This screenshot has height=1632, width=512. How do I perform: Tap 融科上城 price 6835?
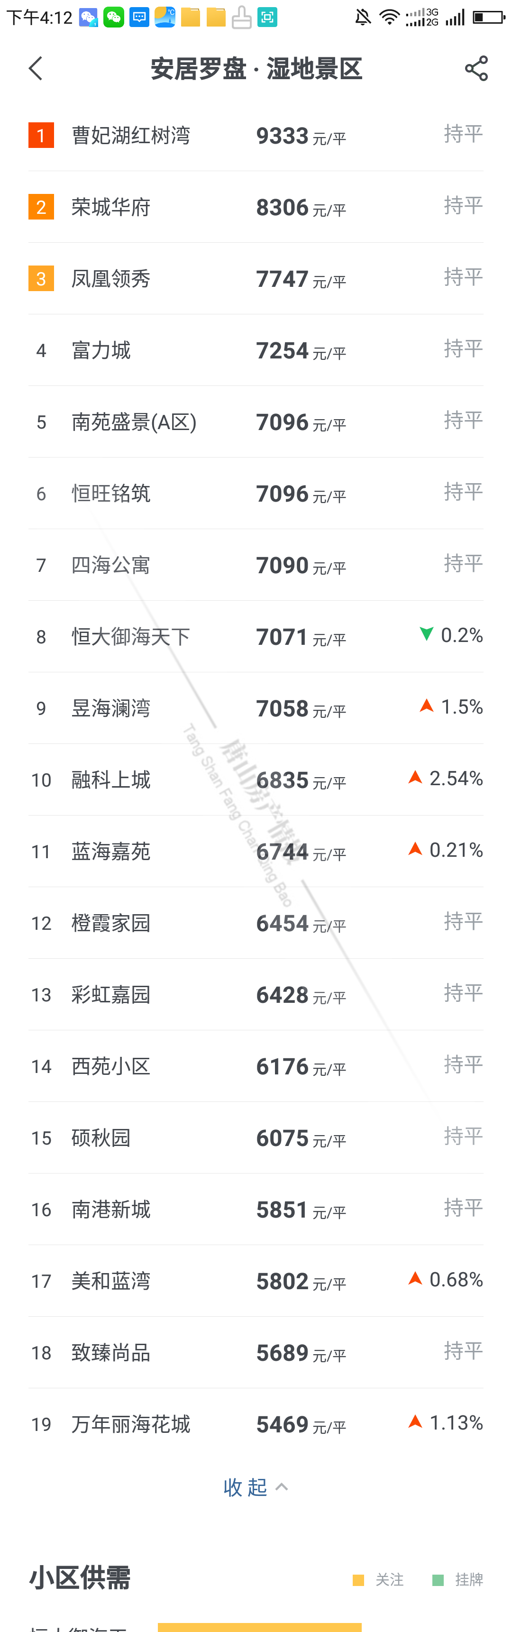282,780
